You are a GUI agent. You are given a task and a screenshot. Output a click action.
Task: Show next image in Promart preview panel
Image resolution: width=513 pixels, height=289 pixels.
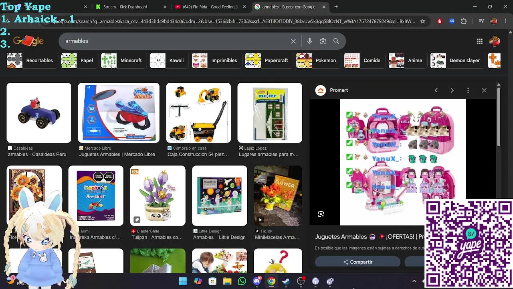click(x=452, y=90)
